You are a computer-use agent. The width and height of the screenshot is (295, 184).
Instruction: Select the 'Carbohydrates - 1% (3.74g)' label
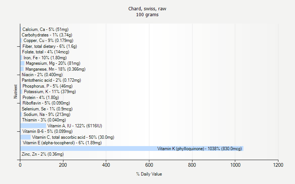[x=47, y=35]
